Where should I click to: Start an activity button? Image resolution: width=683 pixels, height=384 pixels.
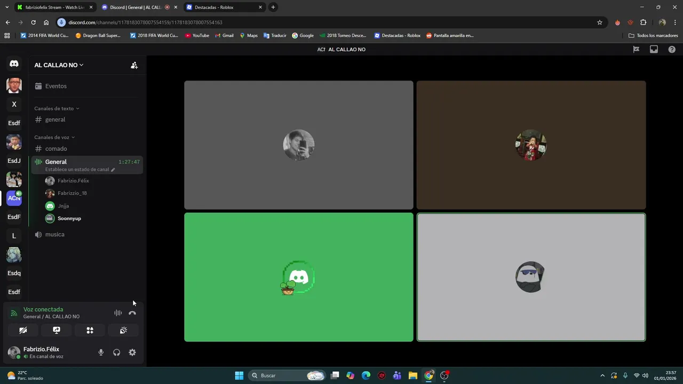pyautogui.click(x=90, y=330)
